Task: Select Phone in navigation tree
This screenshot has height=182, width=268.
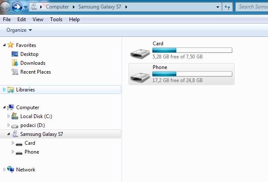Action: click(32, 152)
